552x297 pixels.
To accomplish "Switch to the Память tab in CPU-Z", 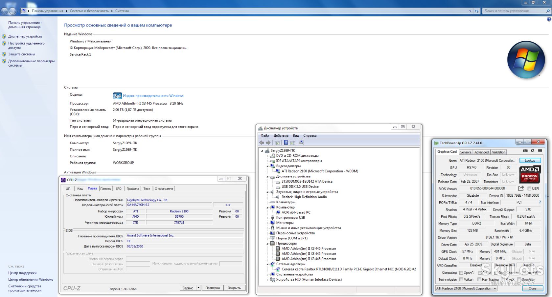I will pyautogui.click(x=105, y=188).
